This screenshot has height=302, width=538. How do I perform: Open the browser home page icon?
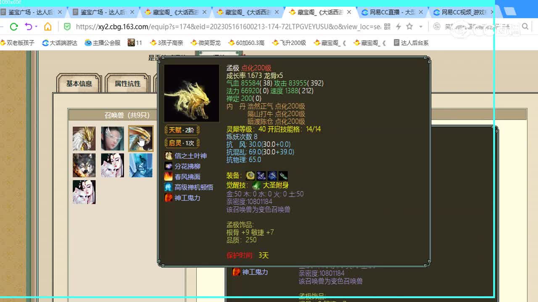(x=48, y=27)
